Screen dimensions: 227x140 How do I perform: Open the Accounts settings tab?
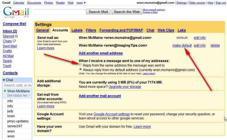click(60, 30)
